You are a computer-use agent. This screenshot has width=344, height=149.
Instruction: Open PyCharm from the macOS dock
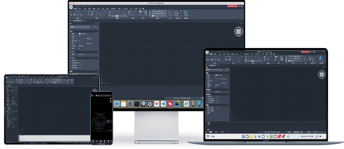point(177,104)
